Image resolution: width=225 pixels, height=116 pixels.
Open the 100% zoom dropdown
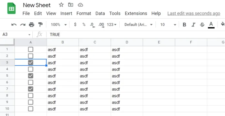[x=59, y=24]
